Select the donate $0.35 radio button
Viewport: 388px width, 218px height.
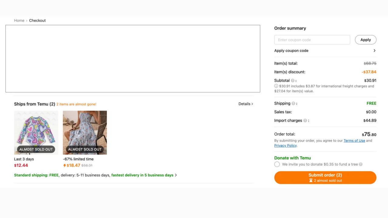point(277,164)
